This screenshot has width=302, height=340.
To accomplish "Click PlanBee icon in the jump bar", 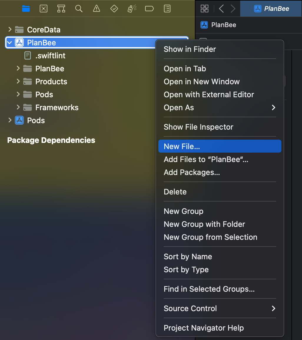I will 204,25.
